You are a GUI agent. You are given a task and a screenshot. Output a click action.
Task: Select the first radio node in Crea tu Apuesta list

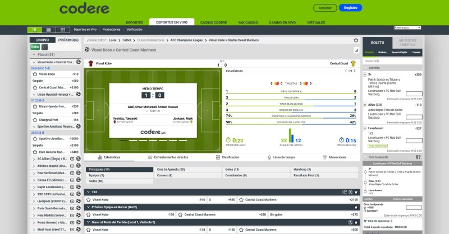[365, 172]
